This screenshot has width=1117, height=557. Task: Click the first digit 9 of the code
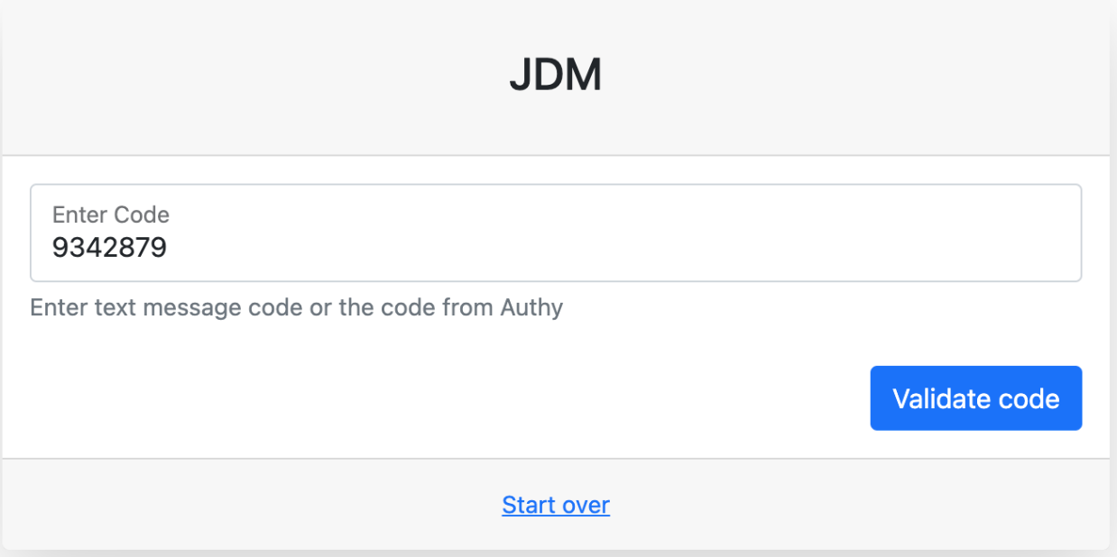60,247
